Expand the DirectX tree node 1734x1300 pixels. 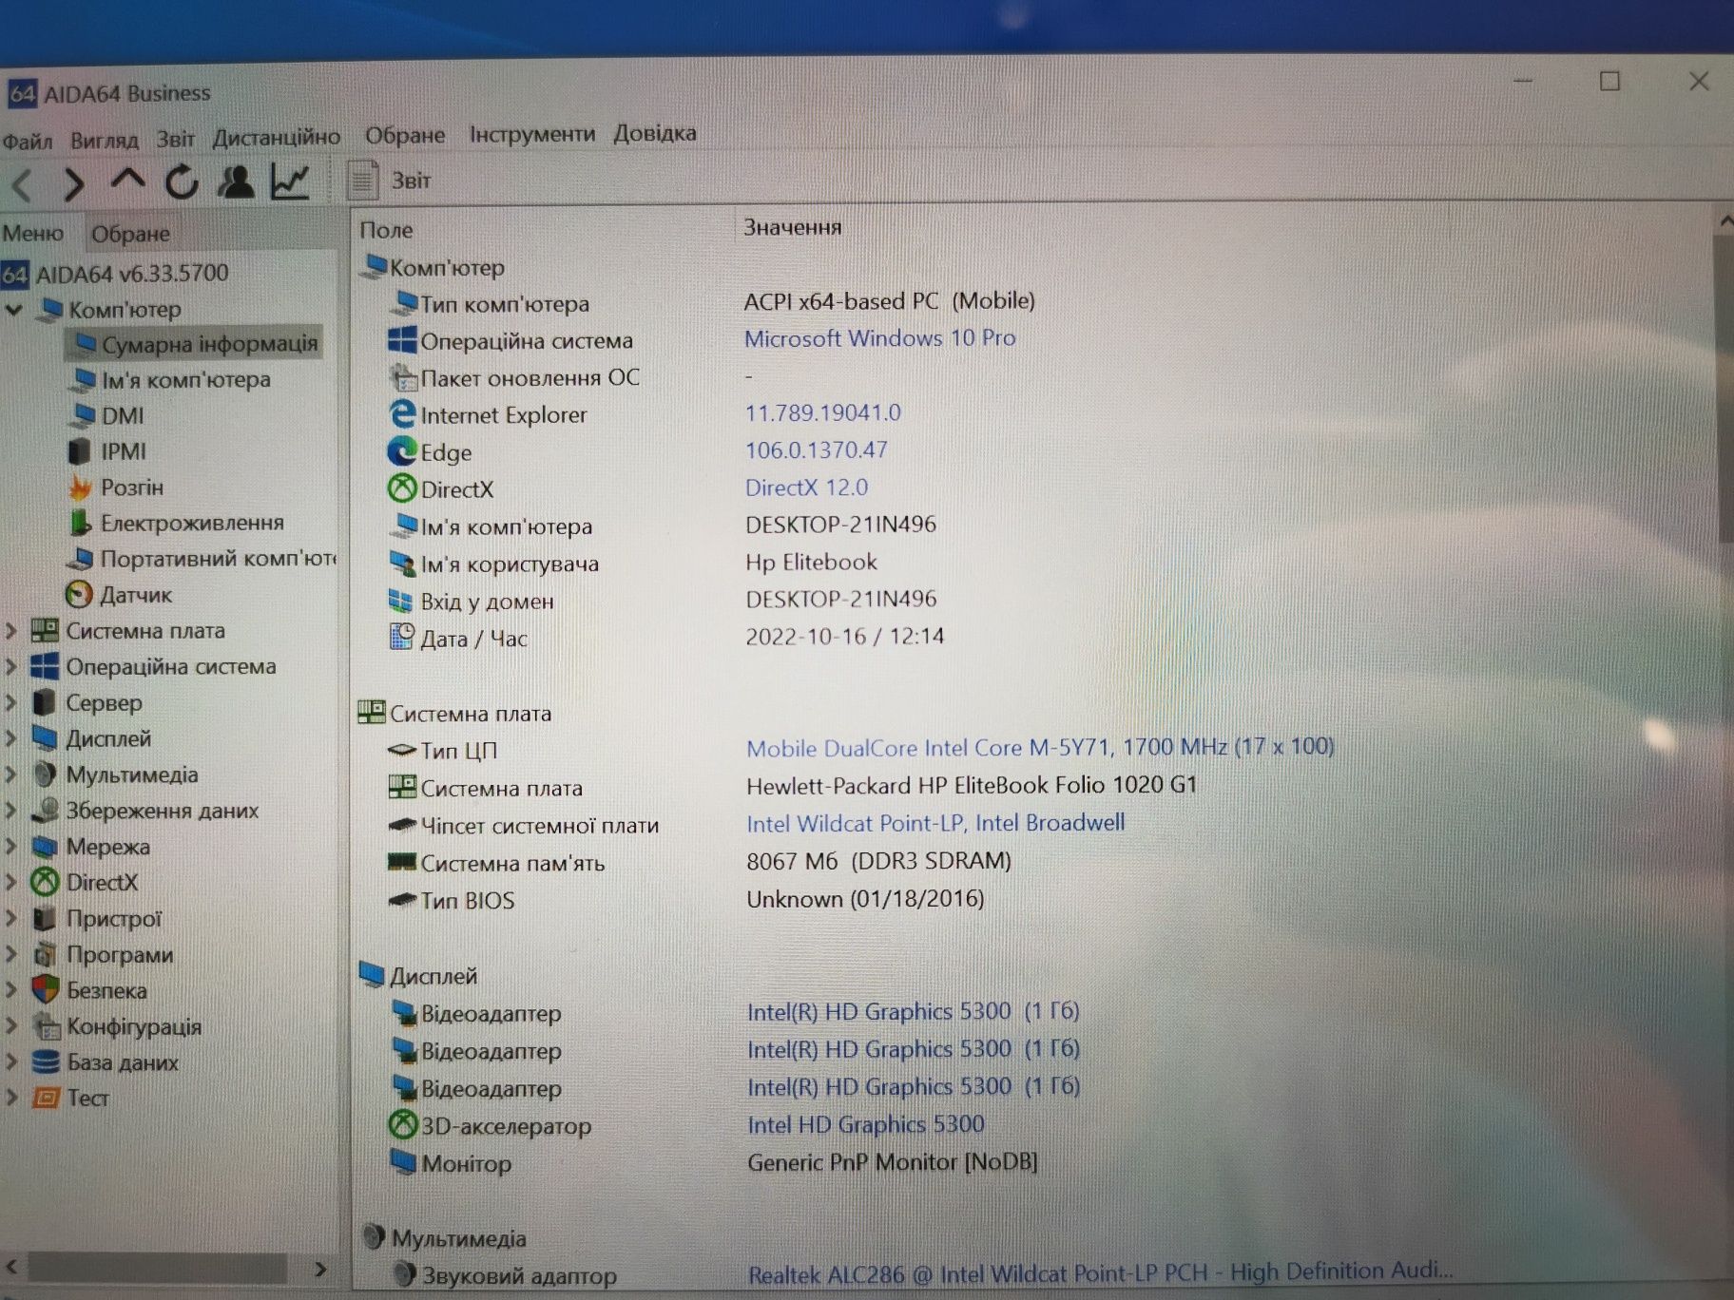pos(11,883)
